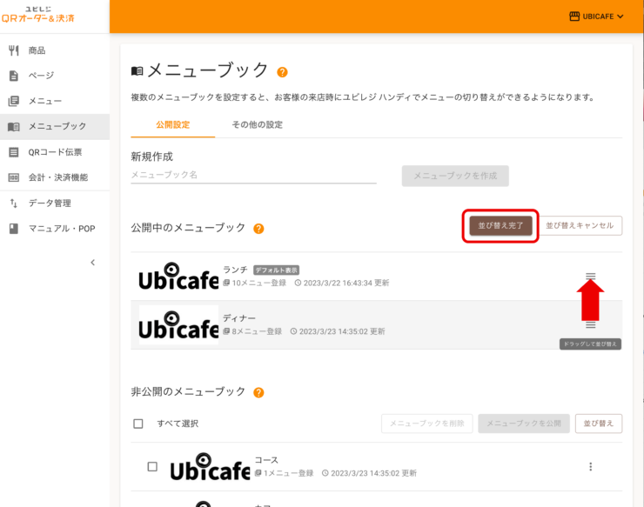
Task: Click the fork and knife 商品 icon
Action: [14, 50]
